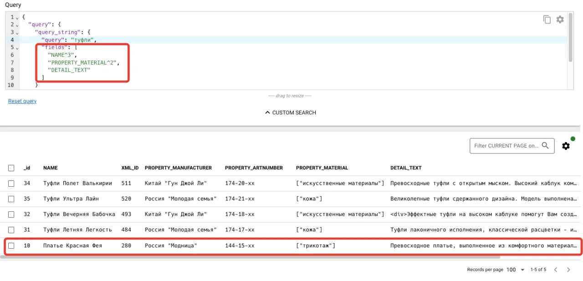Collapse the query_string block on line 3

(17, 33)
